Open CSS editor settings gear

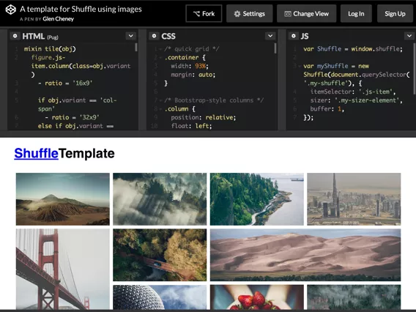(x=154, y=36)
